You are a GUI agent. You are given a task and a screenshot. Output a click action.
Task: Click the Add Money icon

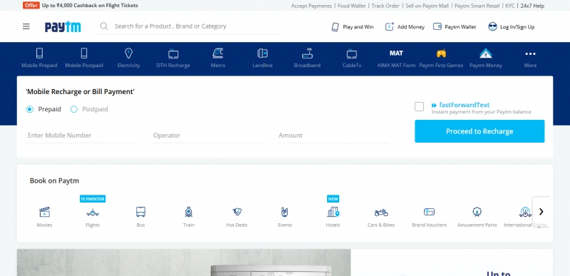point(389,26)
